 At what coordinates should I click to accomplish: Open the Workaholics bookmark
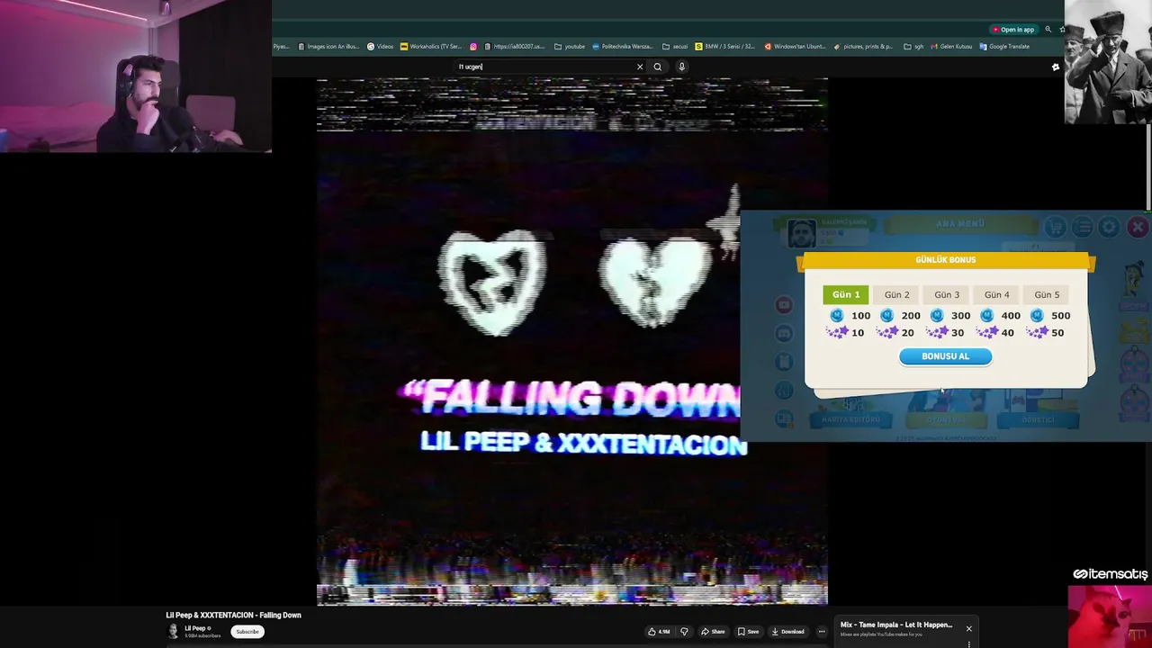(430, 47)
